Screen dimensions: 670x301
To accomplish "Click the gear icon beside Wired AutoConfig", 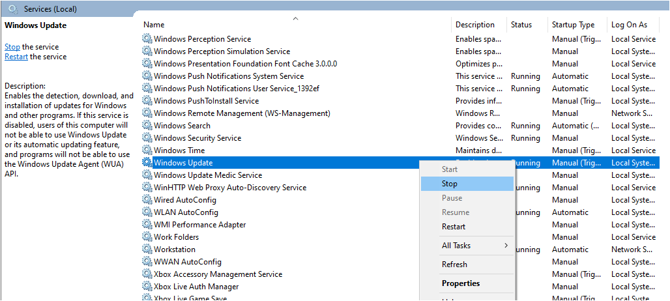I will point(147,200).
